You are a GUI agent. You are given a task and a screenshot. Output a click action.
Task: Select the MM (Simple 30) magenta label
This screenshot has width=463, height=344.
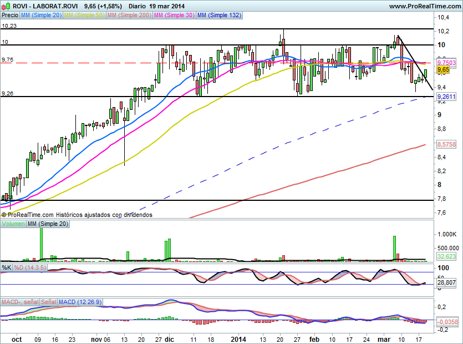point(175,16)
